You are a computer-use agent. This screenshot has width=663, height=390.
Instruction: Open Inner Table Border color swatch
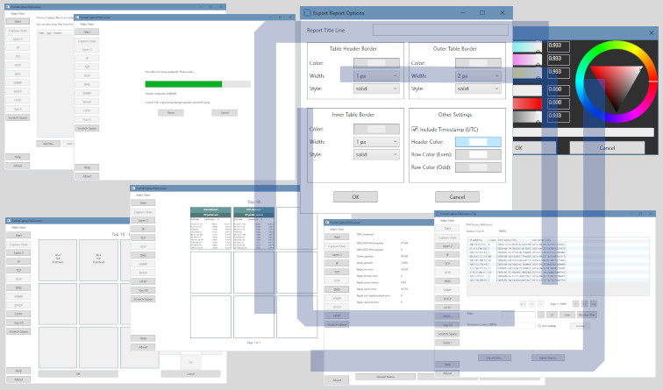click(x=376, y=129)
